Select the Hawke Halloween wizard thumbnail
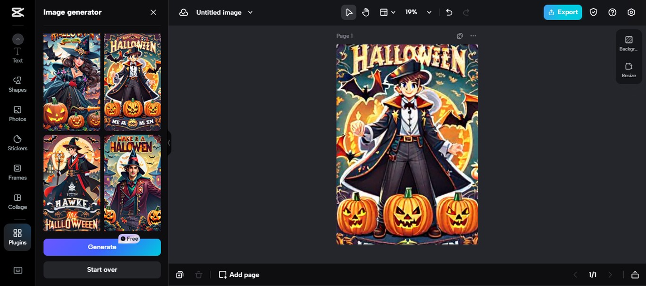 [72, 183]
